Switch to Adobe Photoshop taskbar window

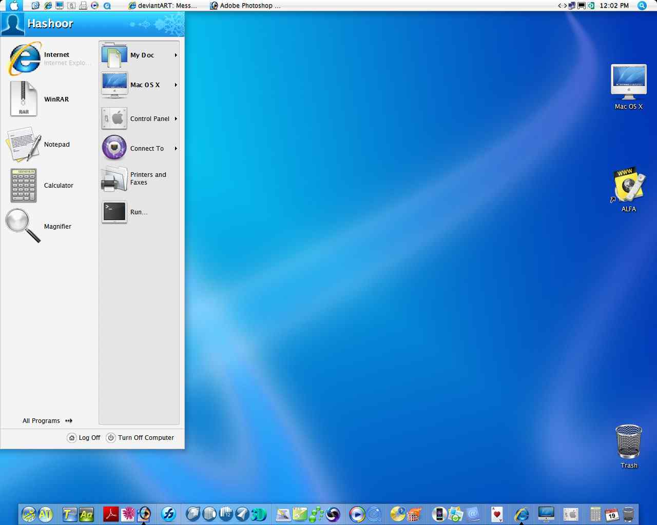coord(245,6)
